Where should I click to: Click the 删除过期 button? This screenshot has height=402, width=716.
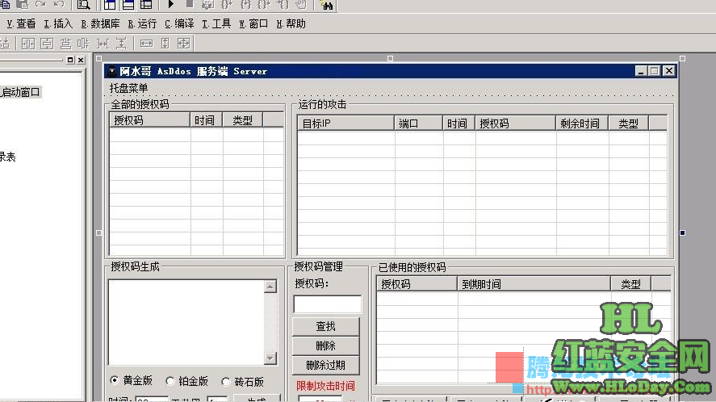point(325,365)
